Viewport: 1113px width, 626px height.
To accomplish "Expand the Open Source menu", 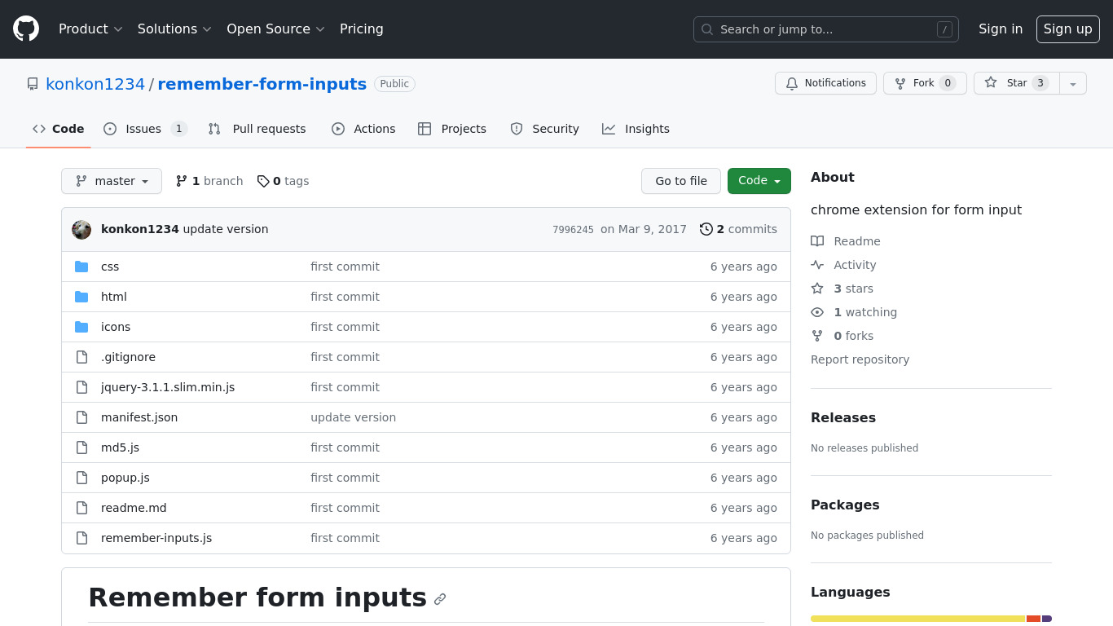I will pyautogui.click(x=275, y=29).
